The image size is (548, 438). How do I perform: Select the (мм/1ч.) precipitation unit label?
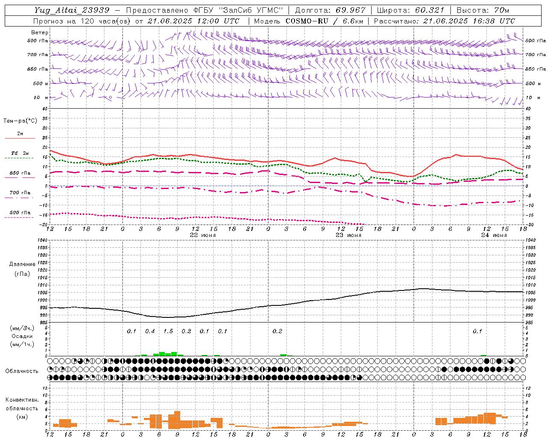[22, 344]
